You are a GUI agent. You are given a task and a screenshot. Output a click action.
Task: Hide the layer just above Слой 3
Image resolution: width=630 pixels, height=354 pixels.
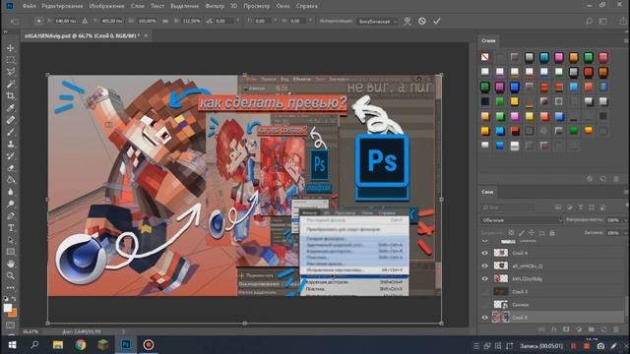point(485,278)
